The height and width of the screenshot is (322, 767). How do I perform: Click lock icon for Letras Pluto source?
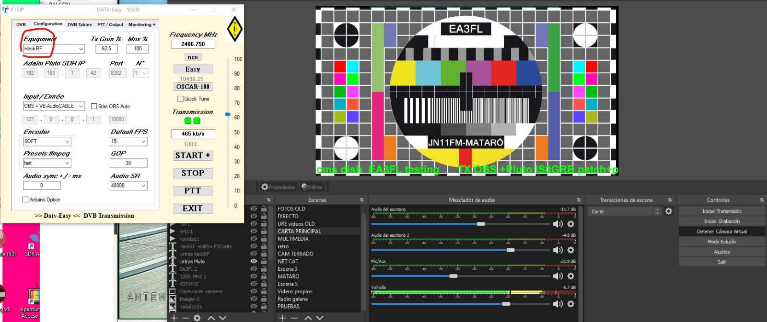264,261
